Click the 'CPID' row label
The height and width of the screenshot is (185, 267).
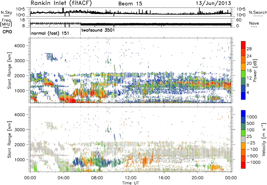7,32
